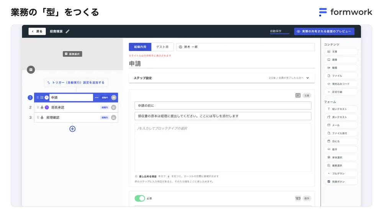Click the 画像選択 button on the cover area
Image resolution: width=383 pixels, height=216 pixels.
click(x=72, y=54)
